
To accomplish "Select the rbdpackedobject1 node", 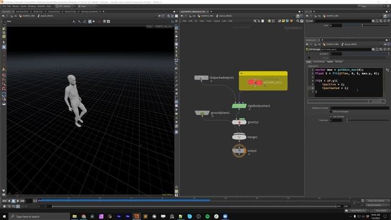I will [x=201, y=78].
